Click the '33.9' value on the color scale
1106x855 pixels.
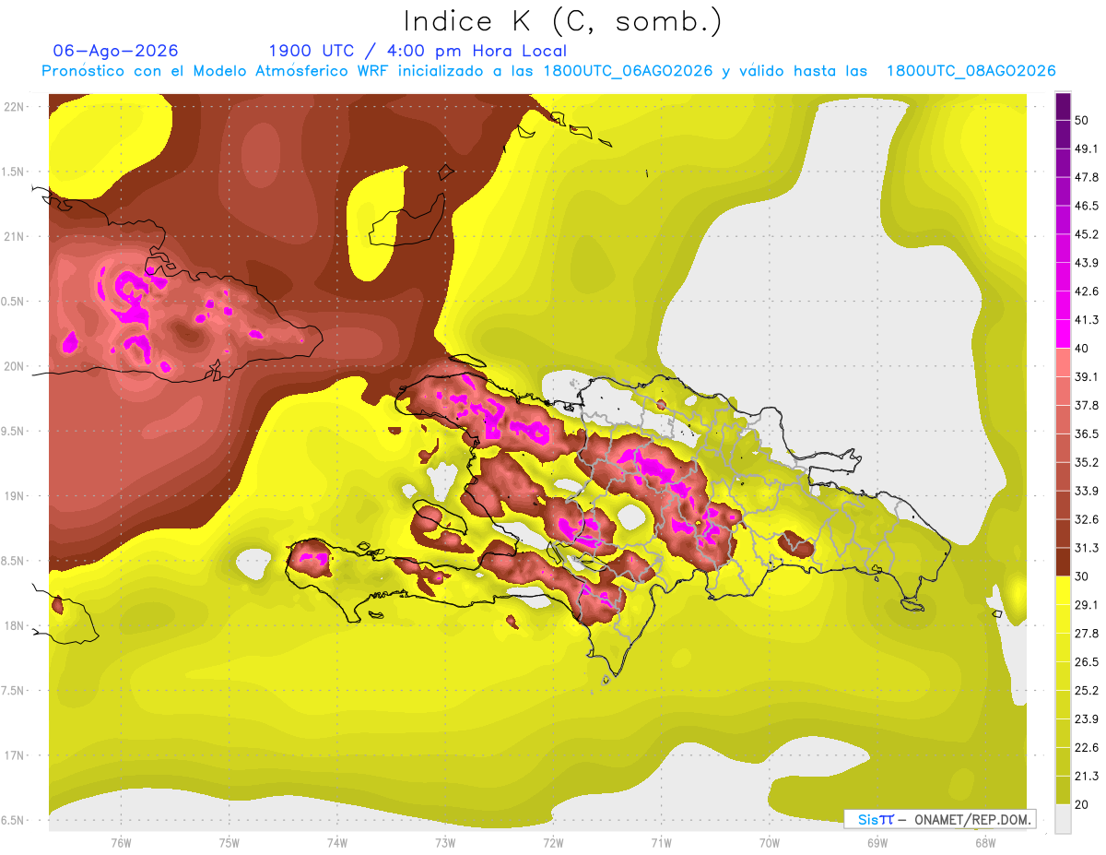coord(1087,491)
